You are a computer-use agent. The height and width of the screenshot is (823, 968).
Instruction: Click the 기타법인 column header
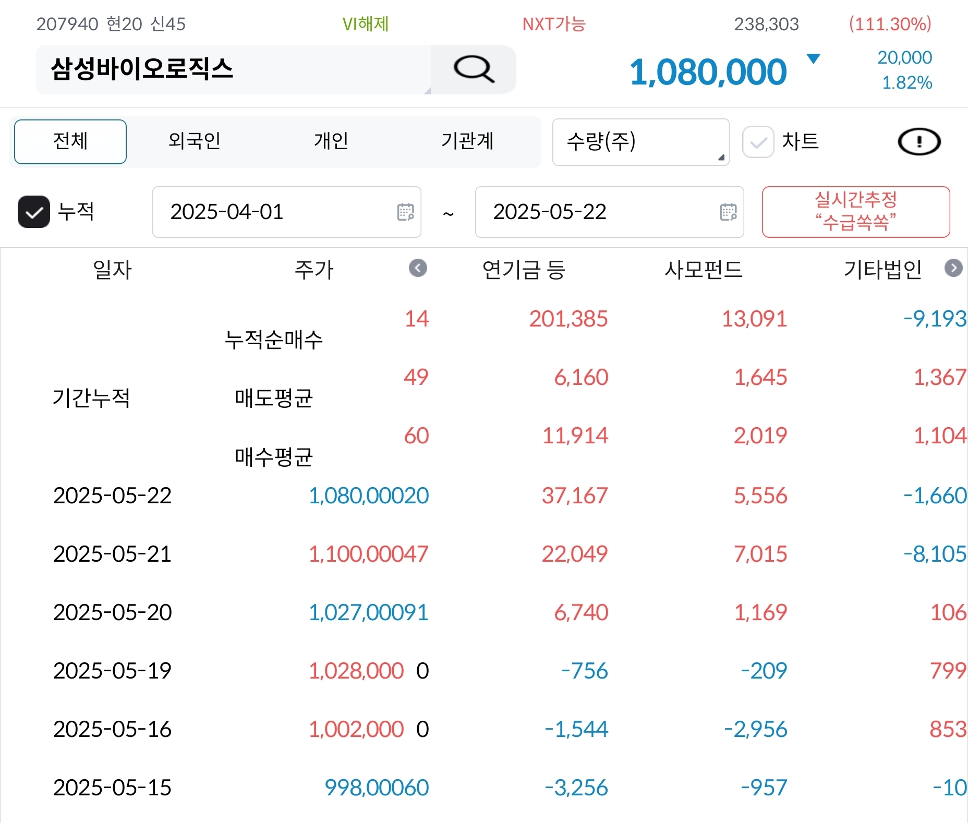click(883, 270)
